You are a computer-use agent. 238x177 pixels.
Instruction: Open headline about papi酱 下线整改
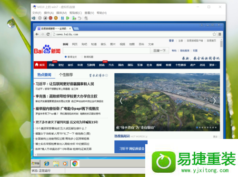(67, 108)
